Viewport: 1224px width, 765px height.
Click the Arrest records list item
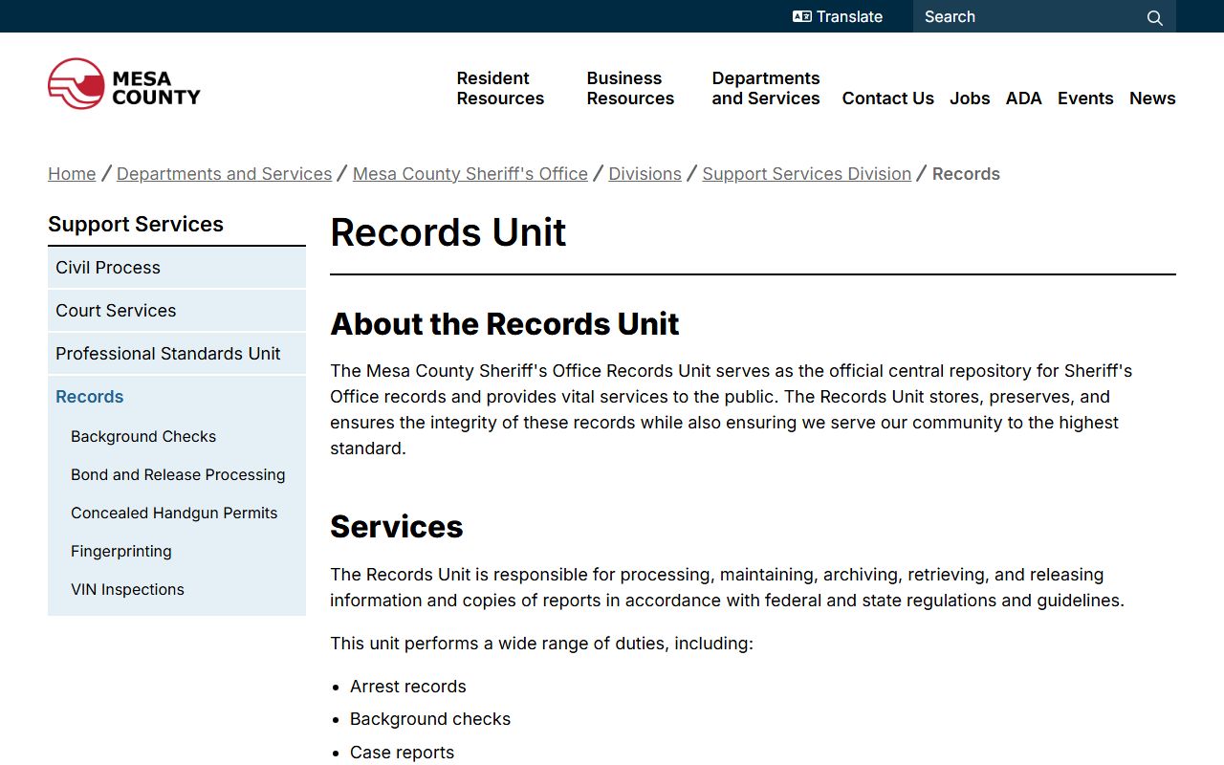tap(408, 687)
